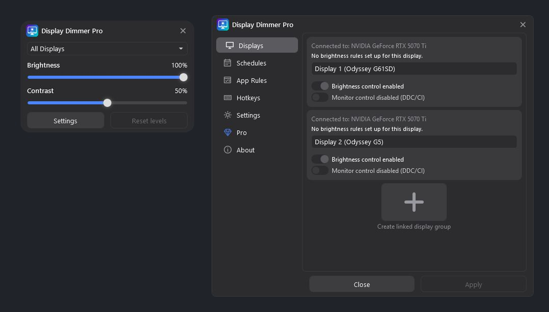Image resolution: width=549 pixels, height=312 pixels.
Task: Close the small dimmer window with X
Action: [x=183, y=31]
